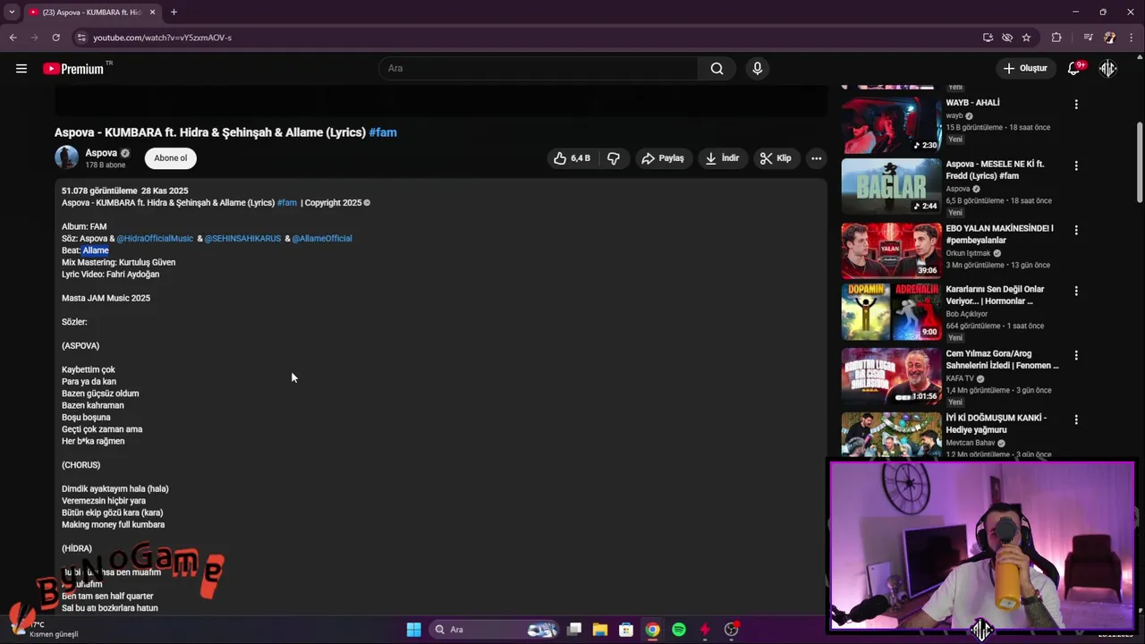
Task: Go back with the browser back arrow
Action: [13, 38]
